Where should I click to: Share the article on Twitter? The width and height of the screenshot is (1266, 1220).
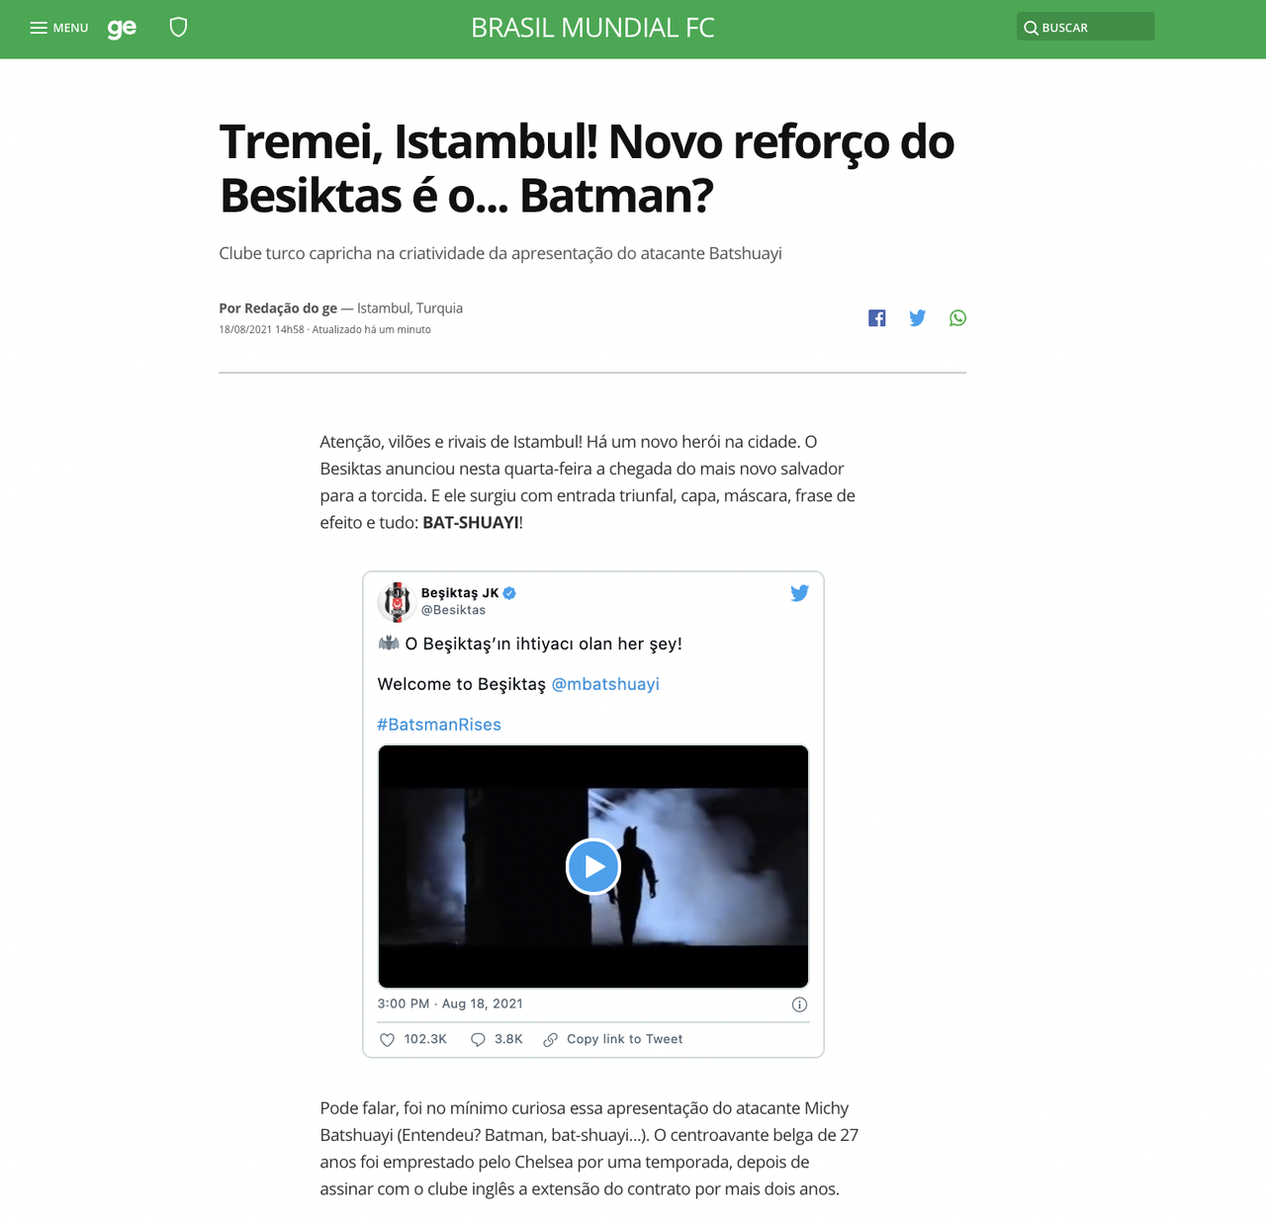[x=918, y=317]
